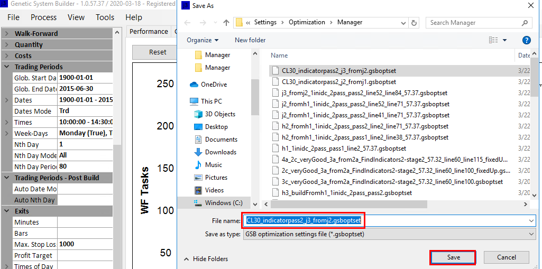Select 3D Objects folder in sidebar
This screenshot has height=269, width=542.
[220, 114]
